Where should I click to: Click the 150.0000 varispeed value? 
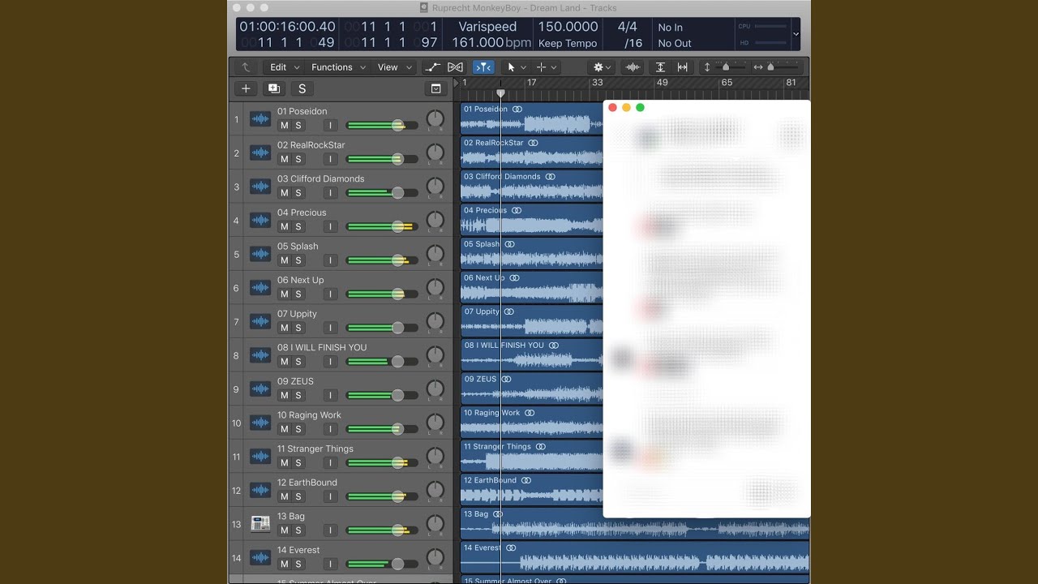pos(568,27)
